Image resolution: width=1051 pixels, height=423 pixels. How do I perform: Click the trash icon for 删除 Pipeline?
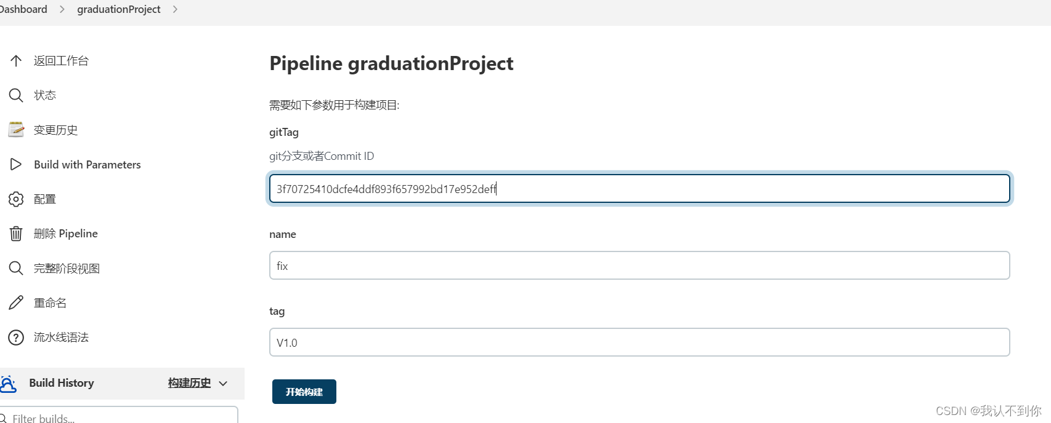(16, 234)
